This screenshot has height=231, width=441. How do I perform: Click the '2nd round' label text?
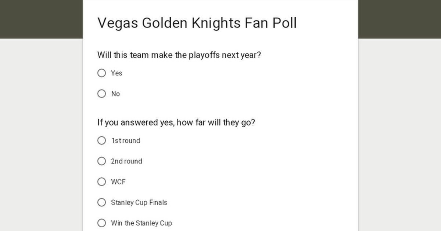(126, 161)
